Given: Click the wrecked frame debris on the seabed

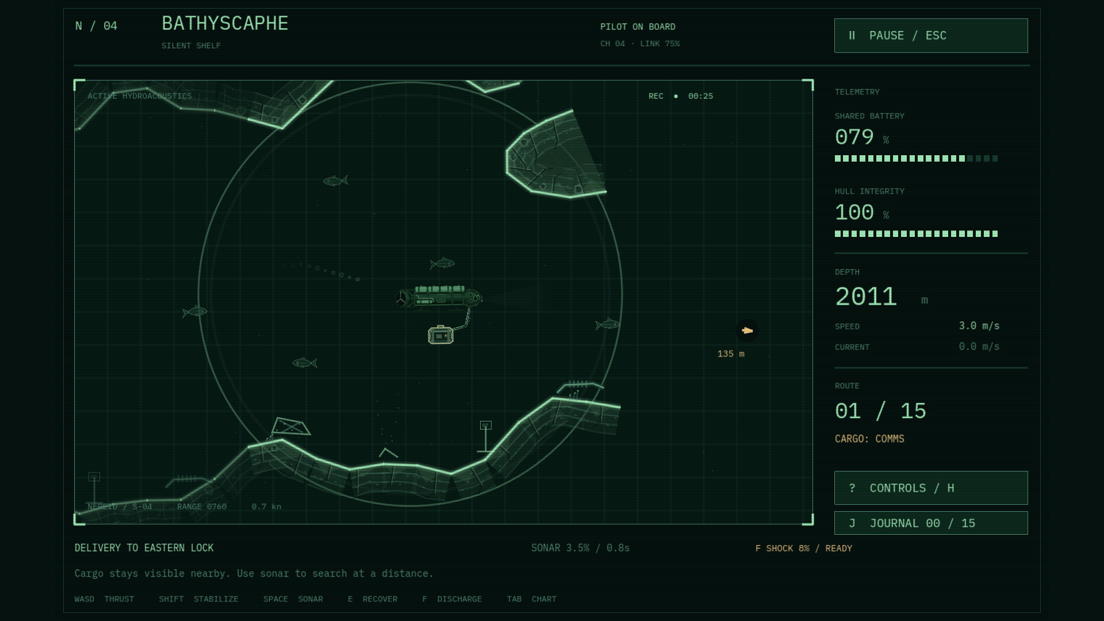Looking at the screenshot, I should tap(290, 427).
